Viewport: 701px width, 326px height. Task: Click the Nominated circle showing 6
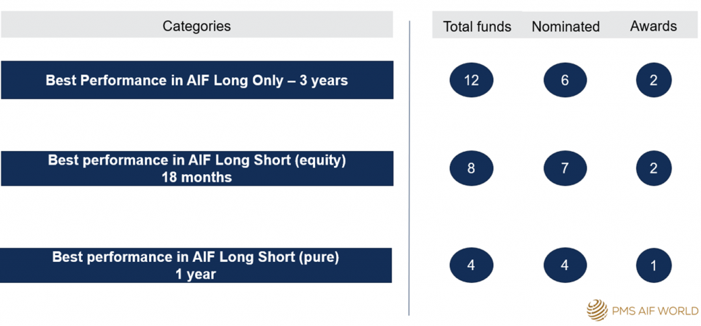[565, 81]
